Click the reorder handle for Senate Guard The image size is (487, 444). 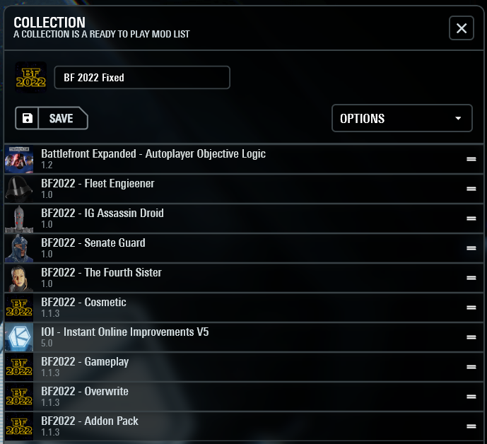(471, 248)
